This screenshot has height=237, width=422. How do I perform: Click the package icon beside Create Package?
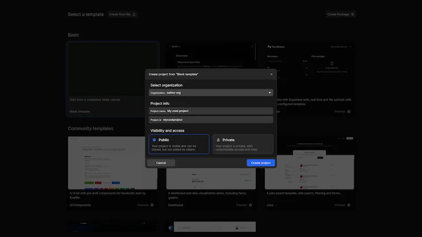[x=352, y=14]
